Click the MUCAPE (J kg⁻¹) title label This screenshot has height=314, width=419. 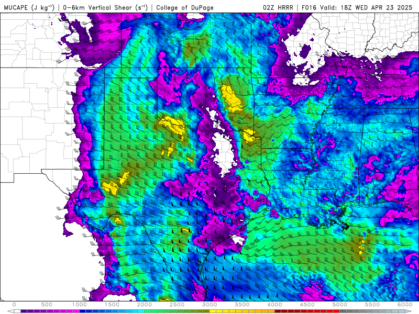point(29,7)
